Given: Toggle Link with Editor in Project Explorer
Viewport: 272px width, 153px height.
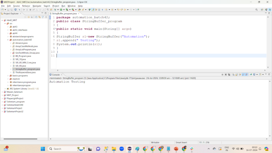Looking at the screenshot, I should coord(40,17).
